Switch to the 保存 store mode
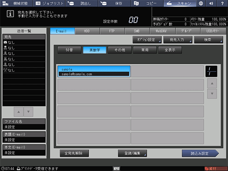 click(x=114, y=3)
